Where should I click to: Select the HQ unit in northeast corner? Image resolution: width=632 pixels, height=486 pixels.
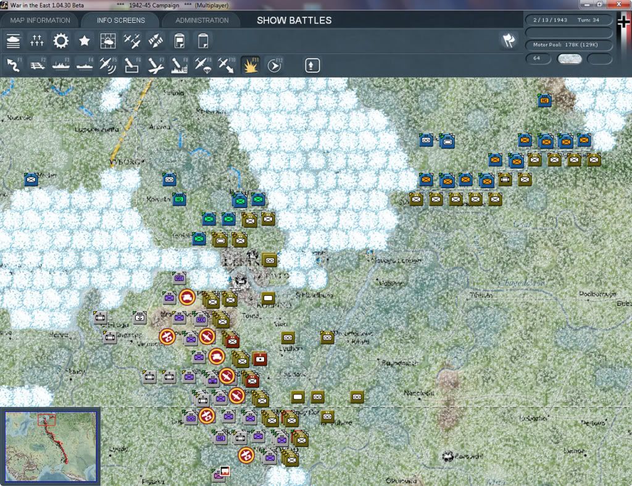click(544, 100)
